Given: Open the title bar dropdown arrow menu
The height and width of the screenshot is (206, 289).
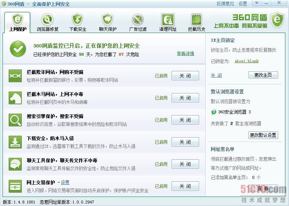Looking at the screenshot, I should (257, 3).
